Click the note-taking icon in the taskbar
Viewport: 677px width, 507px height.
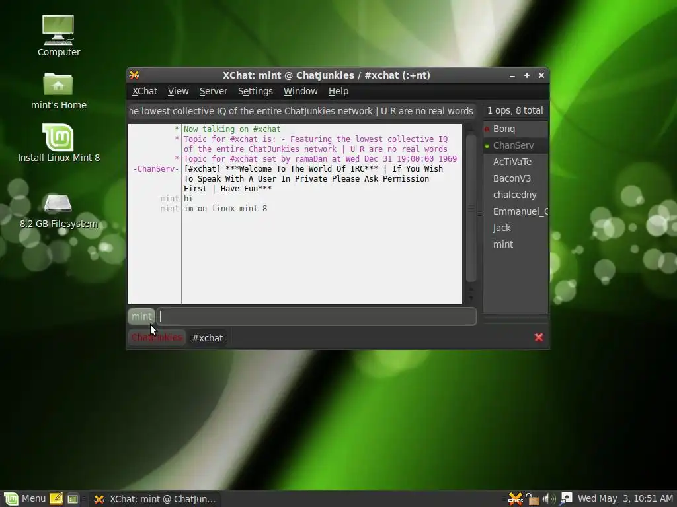[x=57, y=499]
